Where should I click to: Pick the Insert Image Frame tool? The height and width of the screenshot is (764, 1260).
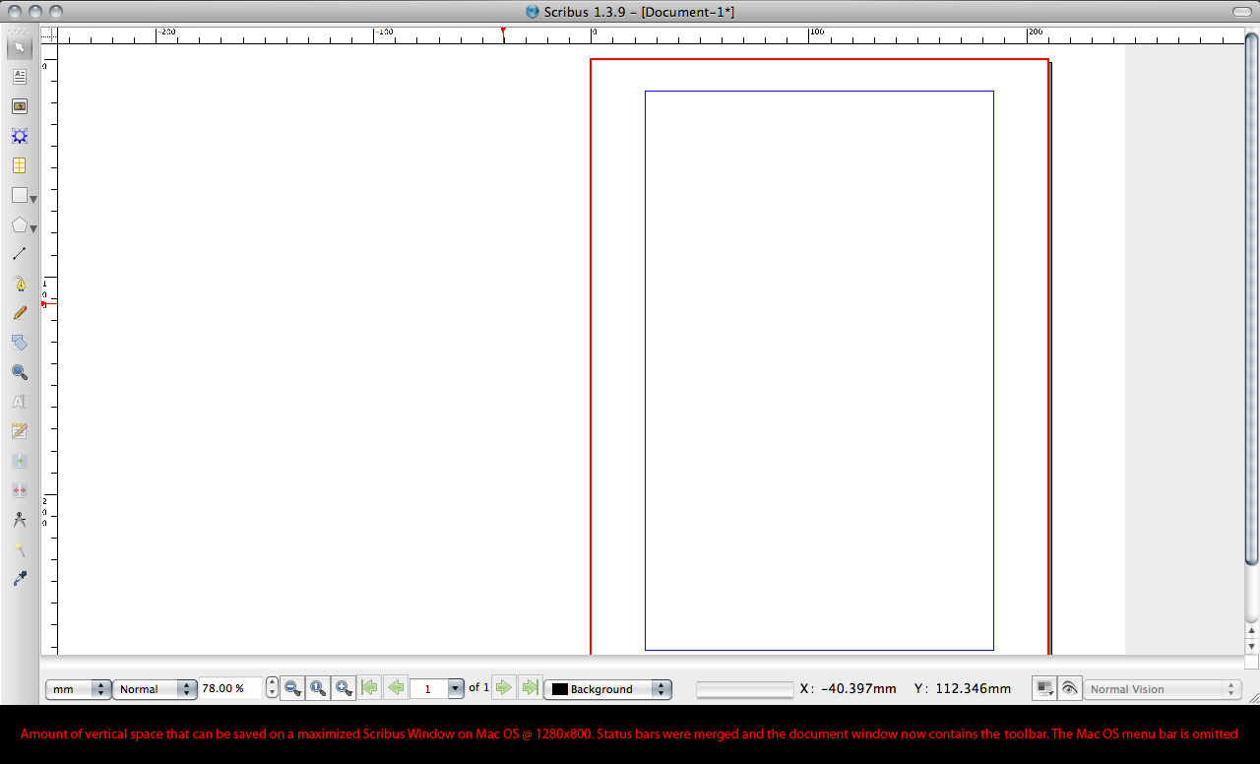click(20, 106)
